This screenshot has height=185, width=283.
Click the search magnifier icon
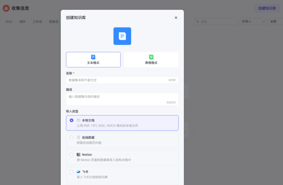pos(198,21)
